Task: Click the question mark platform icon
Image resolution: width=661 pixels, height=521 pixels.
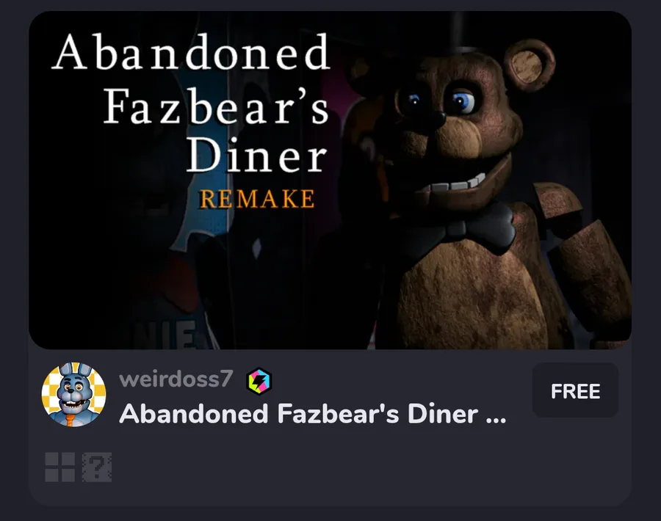Action: click(x=97, y=467)
